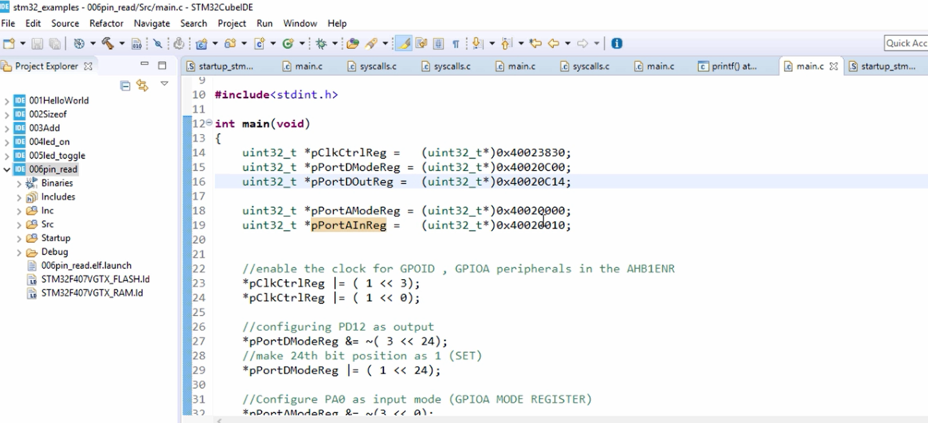The height and width of the screenshot is (423, 928).
Task: Select STM32F407VGTX_RAM.ld file
Action: (92, 293)
